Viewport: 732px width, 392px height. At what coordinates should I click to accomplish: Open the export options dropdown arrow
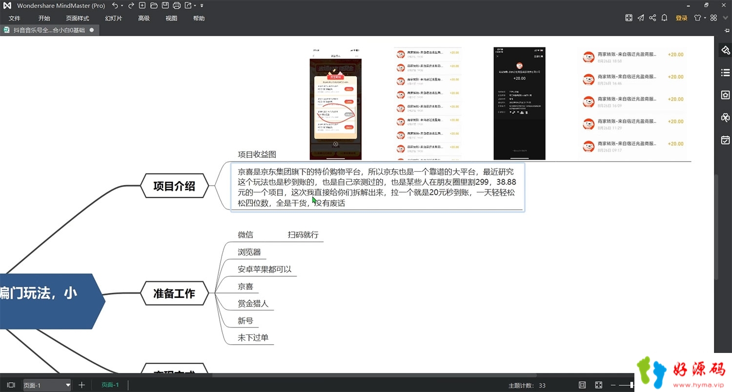195,6
